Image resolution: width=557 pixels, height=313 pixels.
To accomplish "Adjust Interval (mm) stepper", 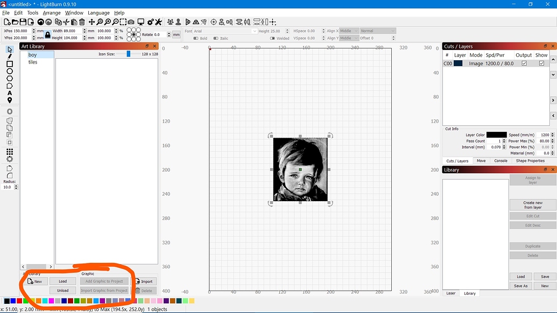I will [x=504, y=147].
